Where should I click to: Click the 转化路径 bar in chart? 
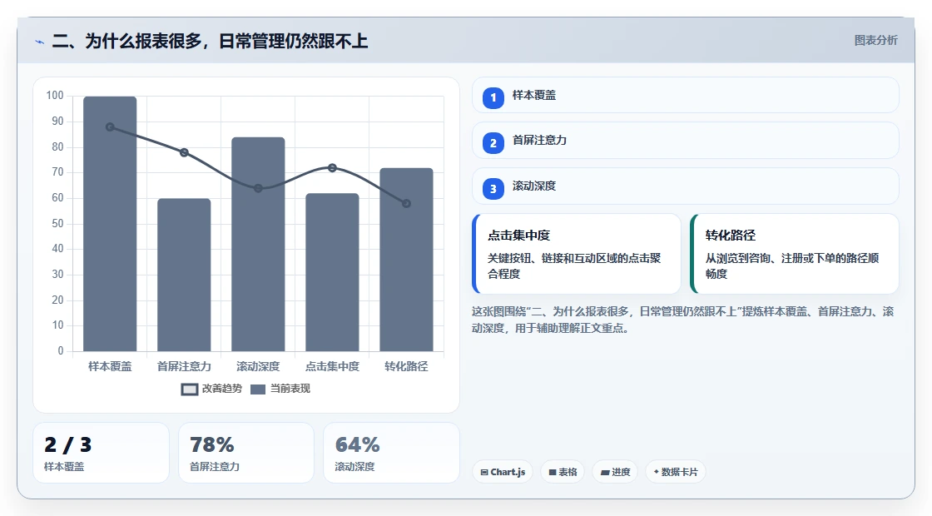pyautogui.click(x=407, y=259)
